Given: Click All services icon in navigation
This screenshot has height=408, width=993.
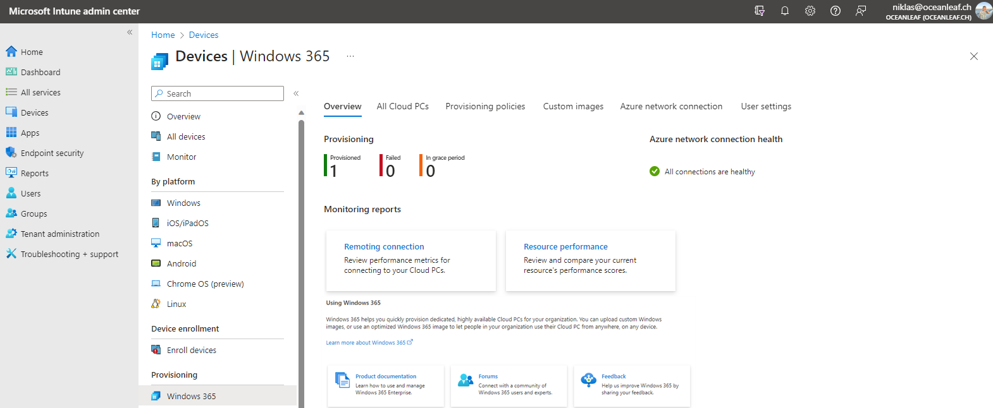Looking at the screenshot, I should tap(11, 92).
